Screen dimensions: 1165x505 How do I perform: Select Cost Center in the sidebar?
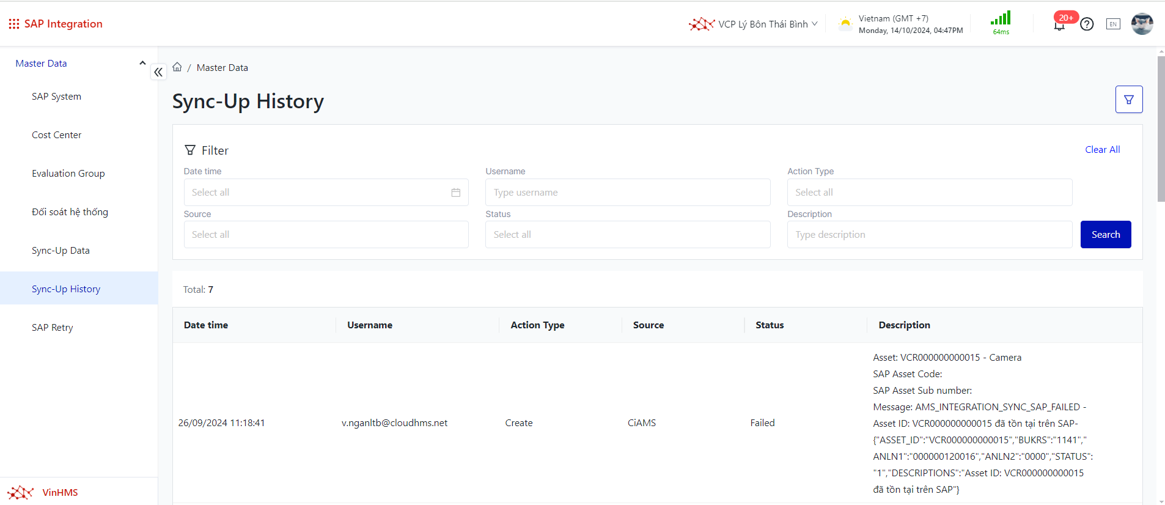[x=56, y=135]
